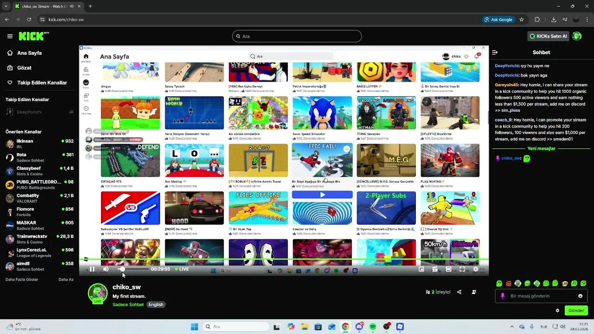Reload the kick.com page
594x334 pixels.
click(29, 19)
